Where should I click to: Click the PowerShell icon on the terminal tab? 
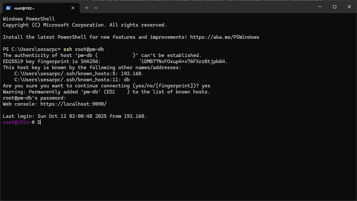tap(8, 8)
